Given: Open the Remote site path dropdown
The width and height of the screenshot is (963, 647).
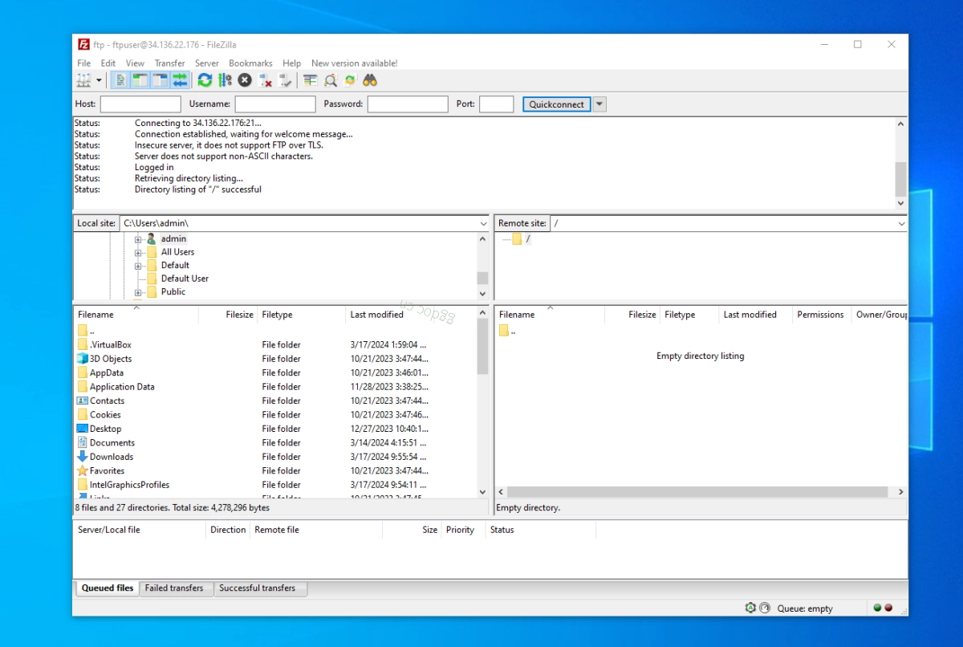Looking at the screenshot, I should 901,223.
